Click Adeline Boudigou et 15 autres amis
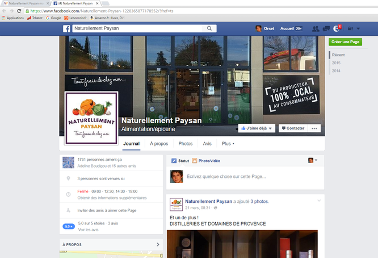This screenshot has width=378, height=258. [107, 166]
